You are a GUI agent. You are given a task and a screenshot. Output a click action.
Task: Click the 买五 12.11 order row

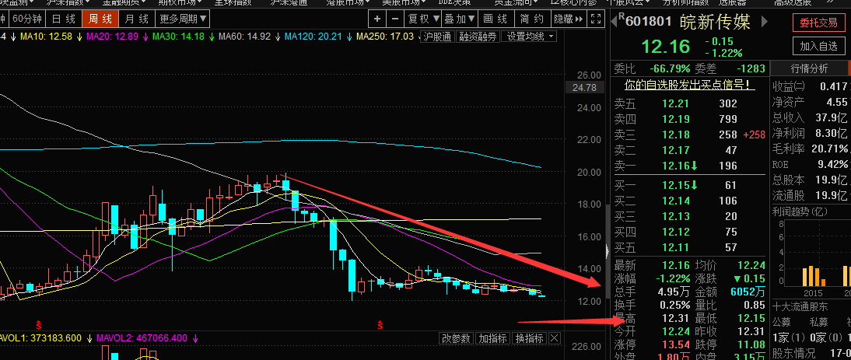pos(689,247)
